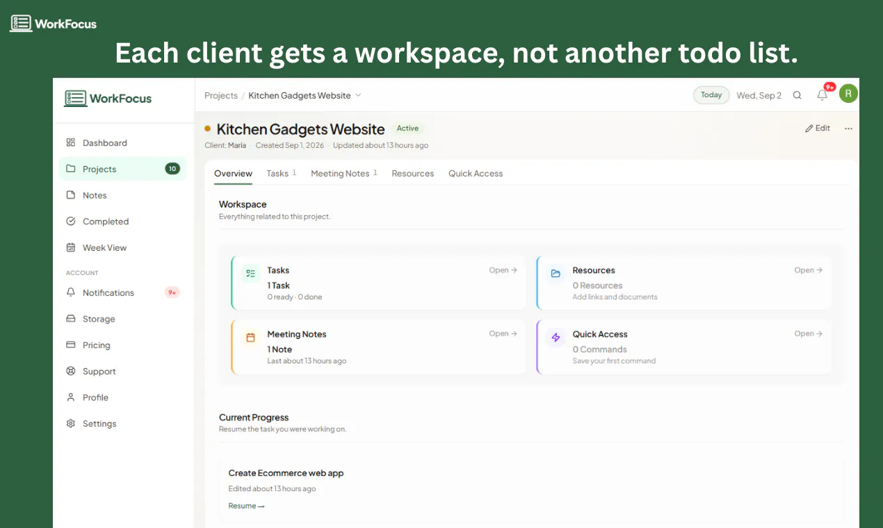Open Support from the sidebar
The width and height of the screenshot is (883, 528).
tap(123, 371)
